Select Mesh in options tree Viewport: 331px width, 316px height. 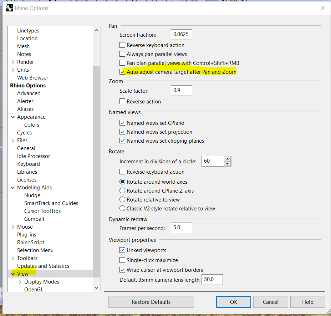23,46
